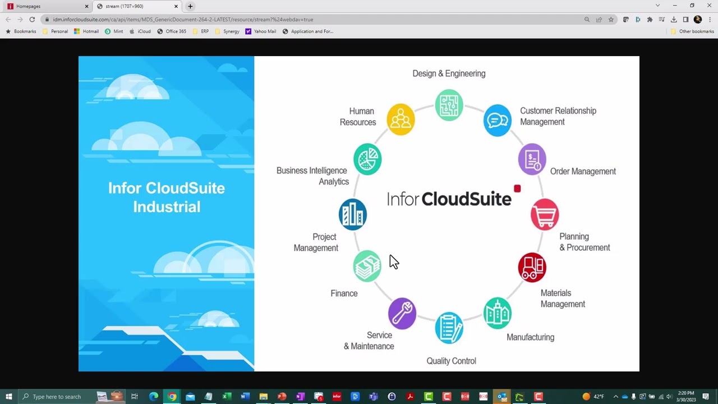Click the Quality Control clipboard icon

(449, 328)
